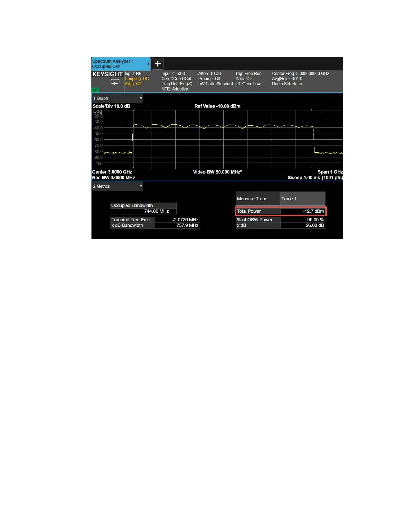Click the NFE: Adaptive setting
Image resolution: width=394 pixels, height=510 pixels.
click(x=175, y=89)
